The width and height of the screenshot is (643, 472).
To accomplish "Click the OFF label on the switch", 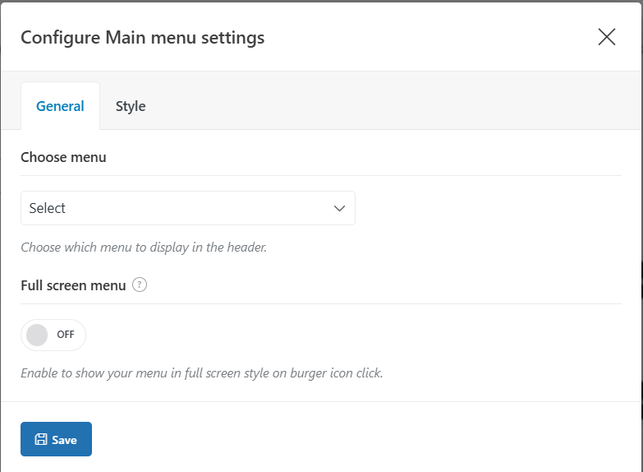I will (66, 335).
